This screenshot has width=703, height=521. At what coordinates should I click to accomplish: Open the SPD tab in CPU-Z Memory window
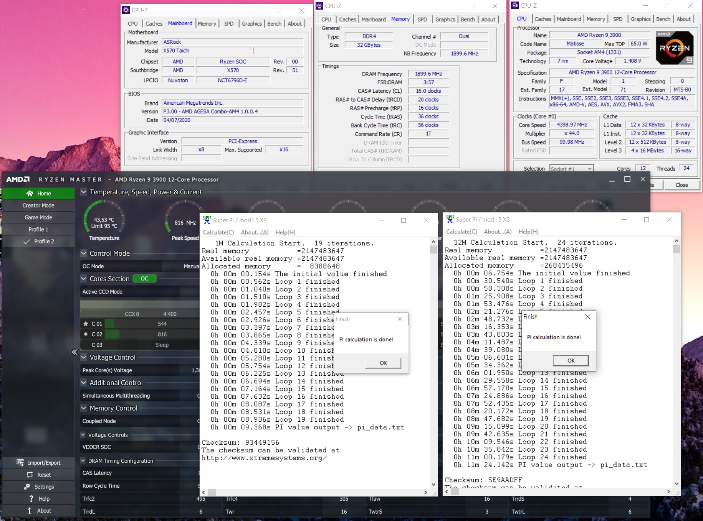[x=422, y=20]
